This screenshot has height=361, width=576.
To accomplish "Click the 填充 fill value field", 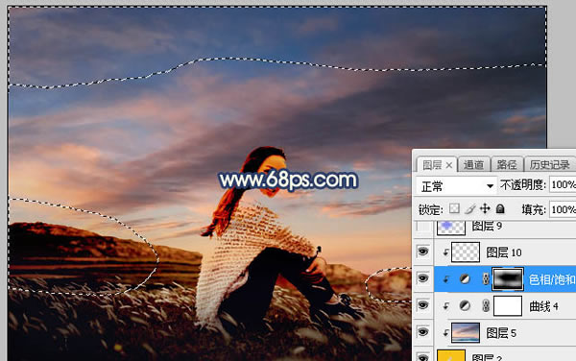I will pos(563,209).
